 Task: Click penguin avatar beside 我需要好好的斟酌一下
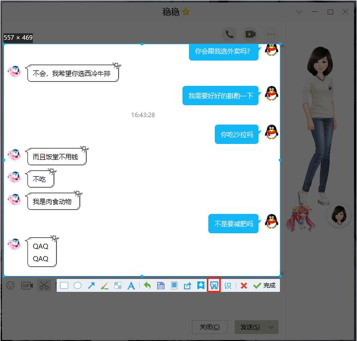271,93
